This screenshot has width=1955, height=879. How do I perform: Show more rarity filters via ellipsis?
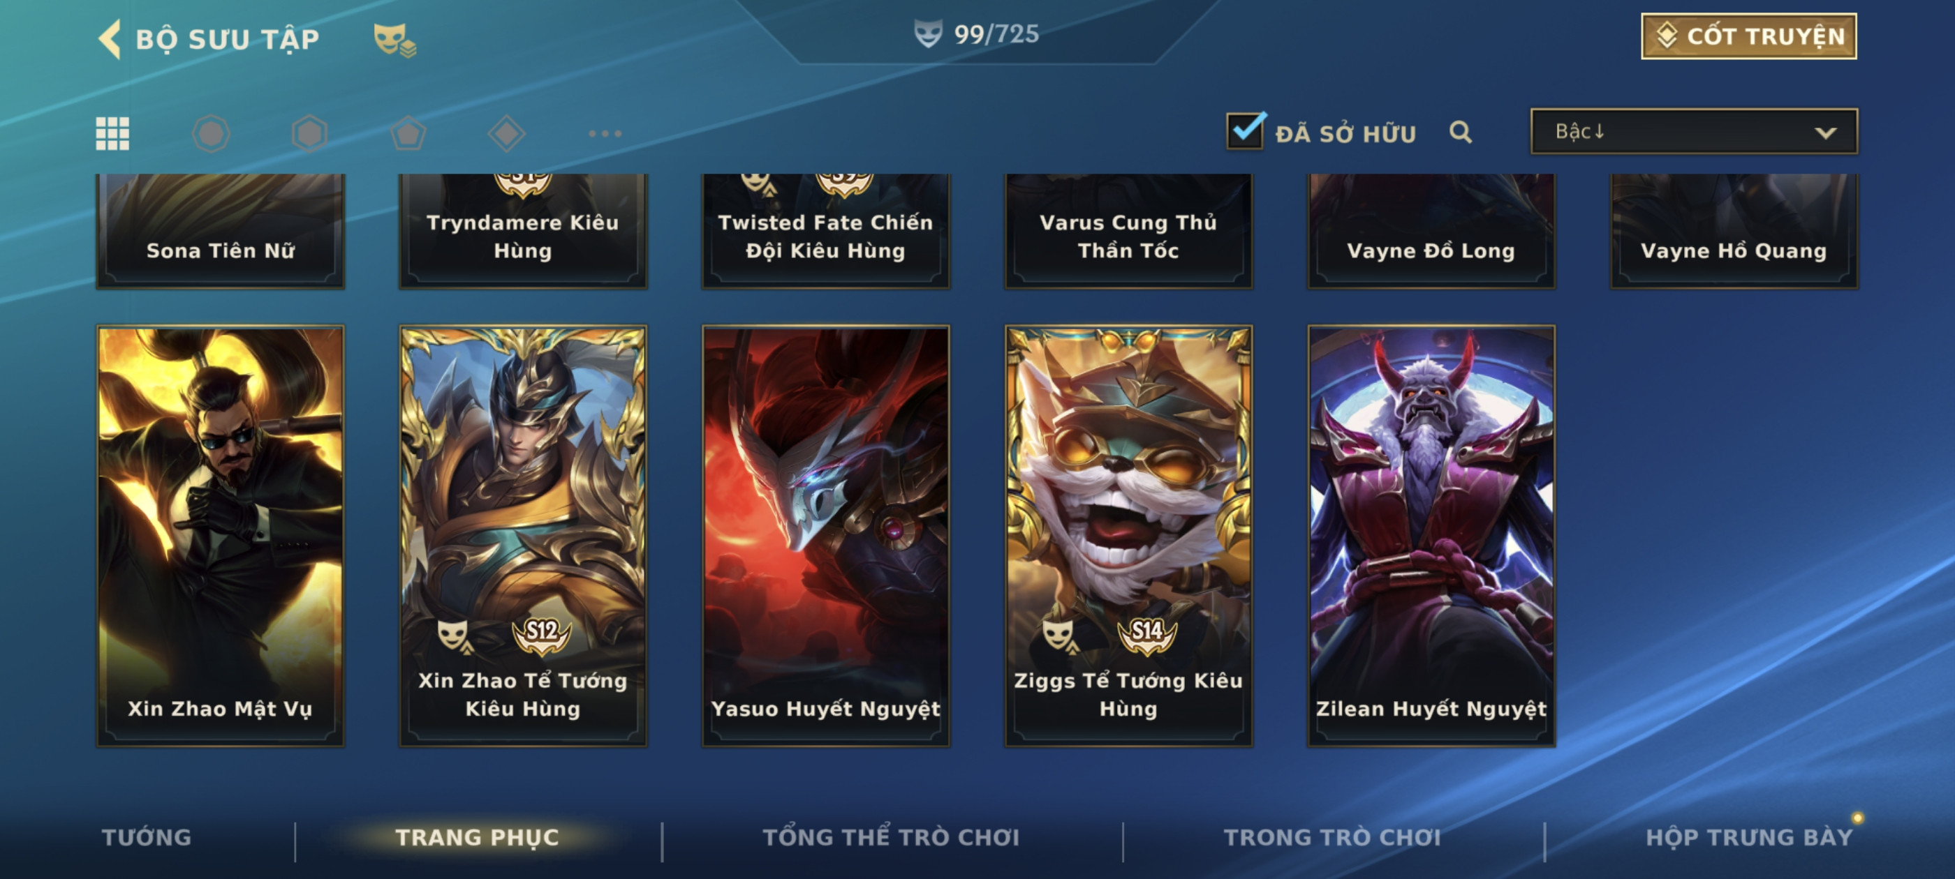click(x=605, y=133)
